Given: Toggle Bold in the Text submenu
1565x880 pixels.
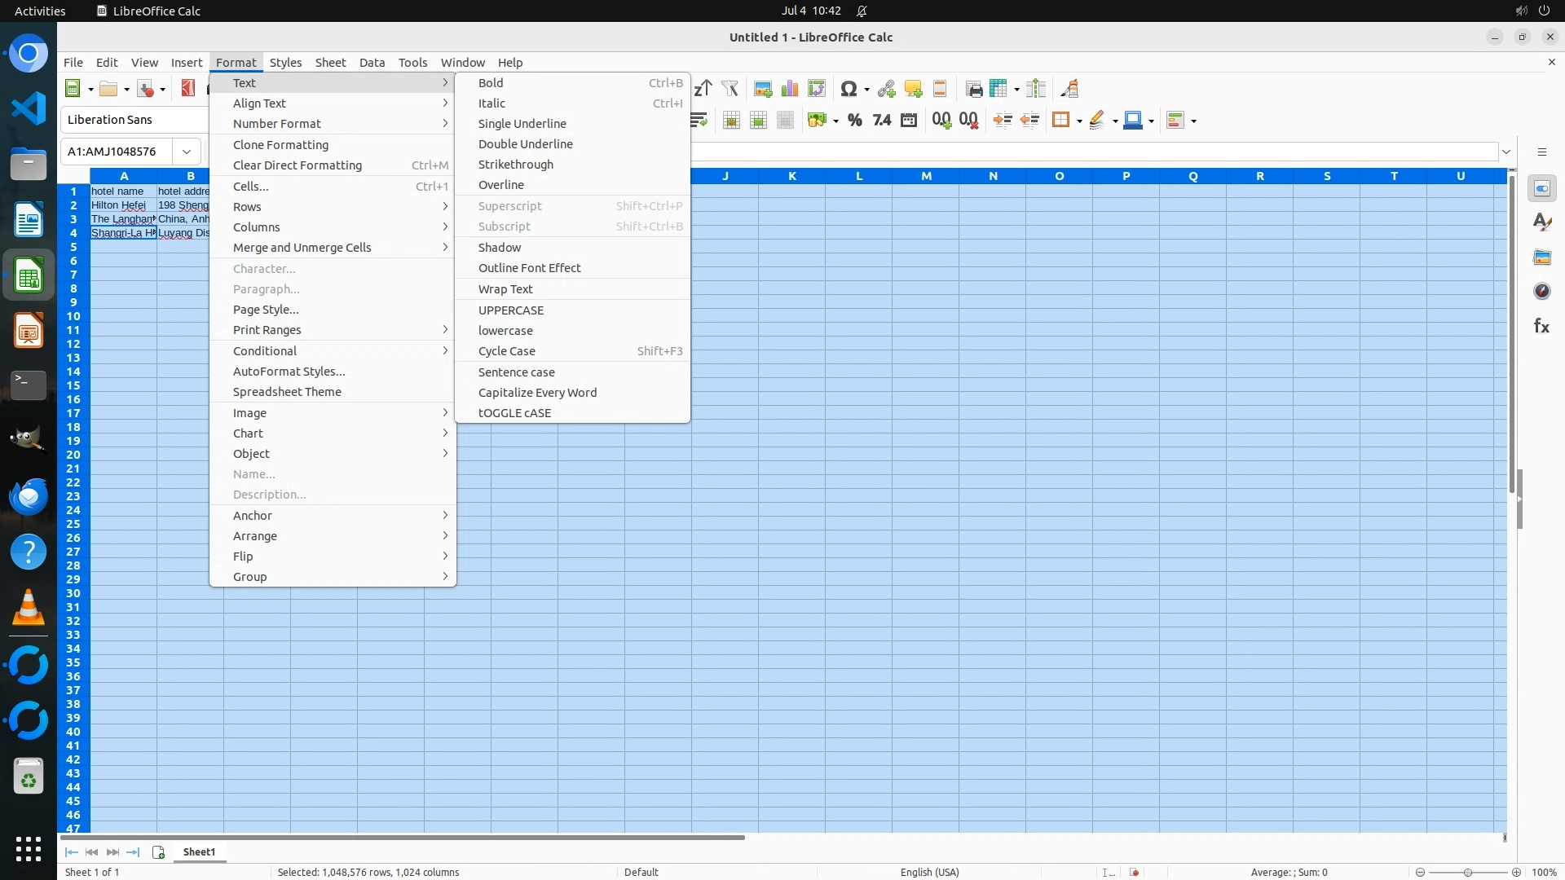Looking at the screenshot, I should tap(491, 83).
